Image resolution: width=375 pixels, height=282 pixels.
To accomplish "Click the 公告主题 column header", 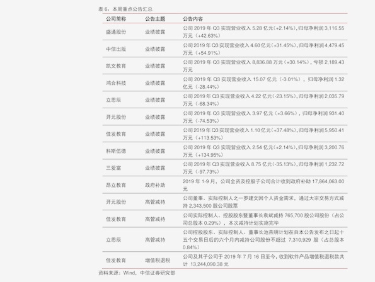I will [x=155, y=19].
